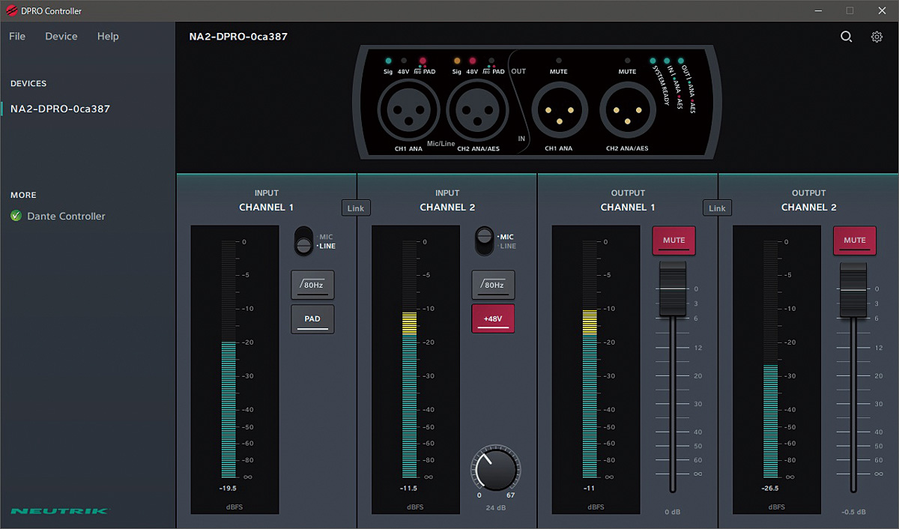Image resolution: width=899 pixels, height=529 pixels.
Task: Click the -26.5 level reading
Action: click(x=771, y=488)
